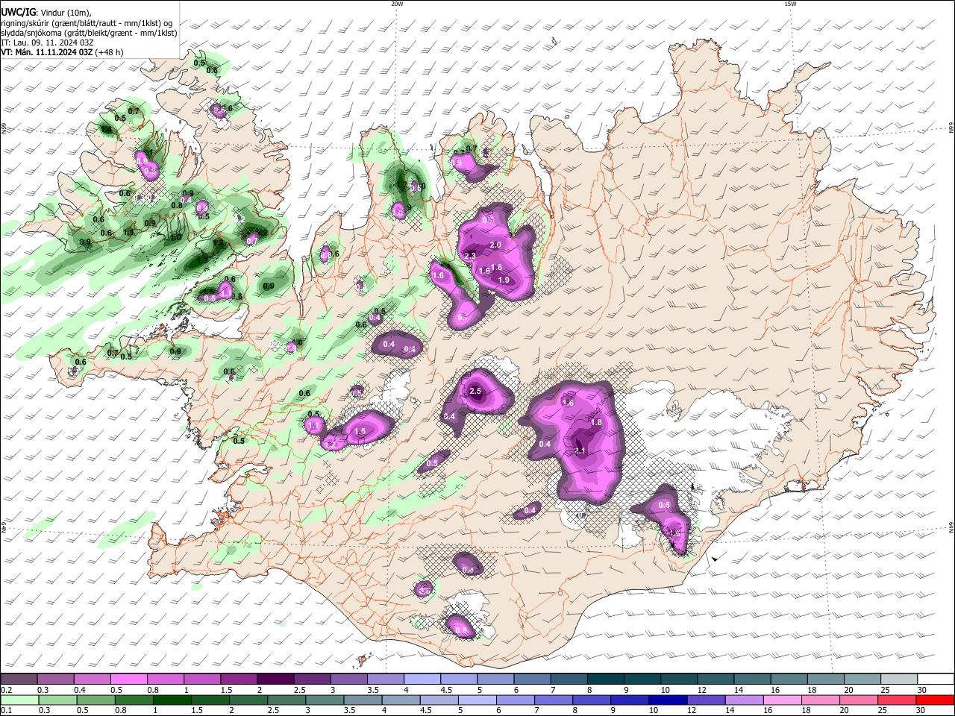Pick the dark purple 2–2.5 snow legend swatch
Screen dimensions: 955x716
[x=275, y=679]
